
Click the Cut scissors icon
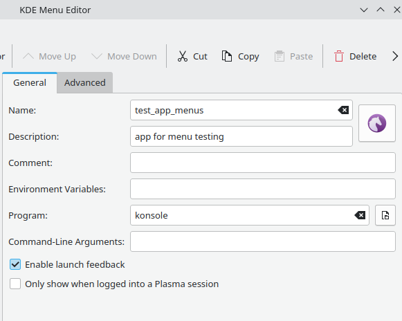coord(183,56)
